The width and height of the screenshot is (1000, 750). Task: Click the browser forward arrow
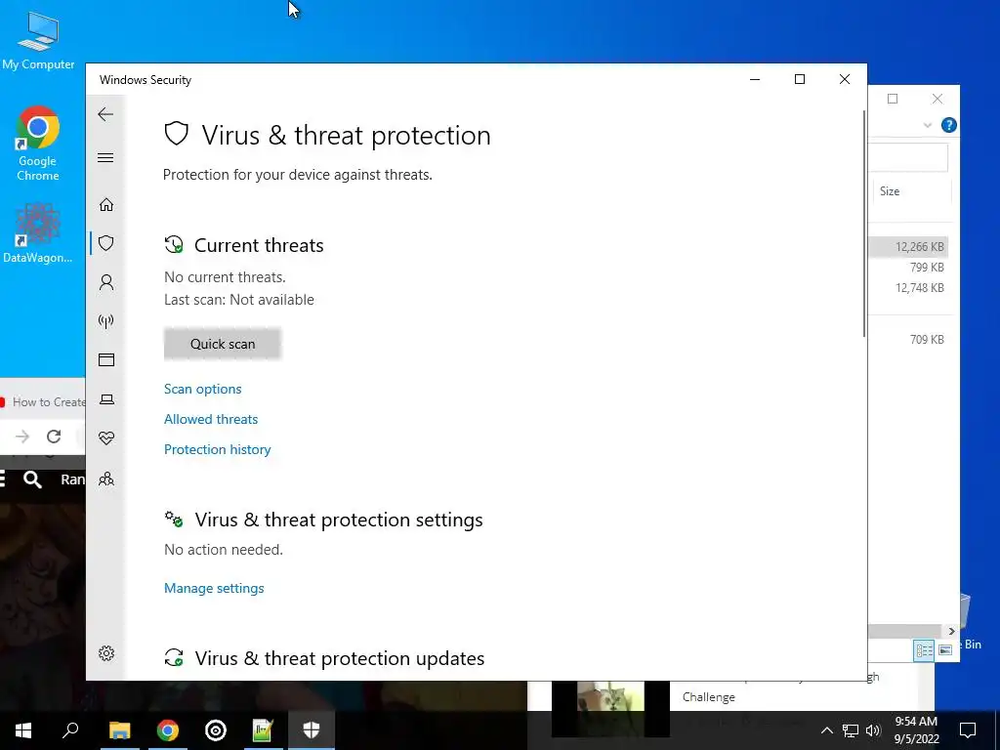(x=22, y=437)
